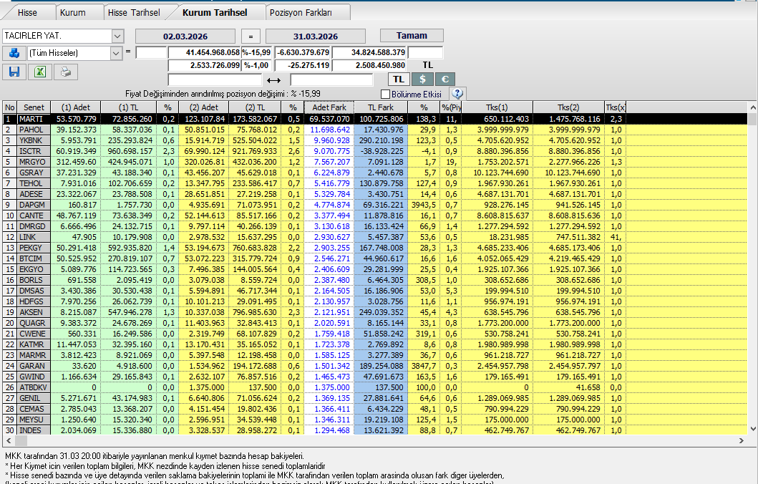Screen dimensions: 758x484
Task: Enable the Bölünme Etkisi checkbox
Action: (385, 94)
